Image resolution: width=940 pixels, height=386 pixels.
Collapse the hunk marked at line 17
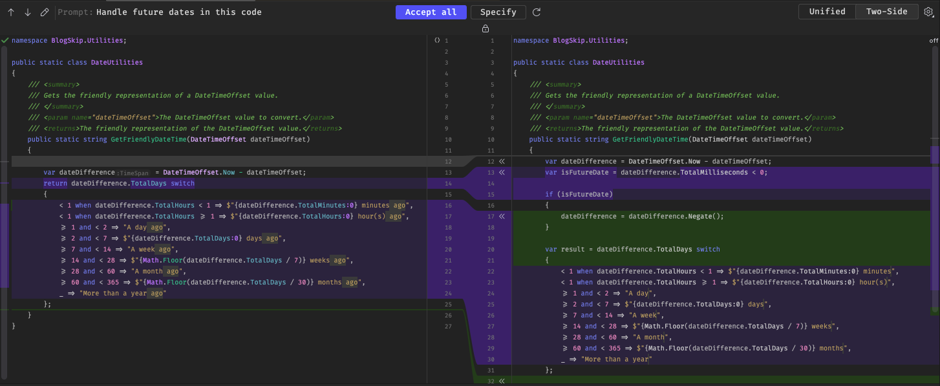[502, 216]
